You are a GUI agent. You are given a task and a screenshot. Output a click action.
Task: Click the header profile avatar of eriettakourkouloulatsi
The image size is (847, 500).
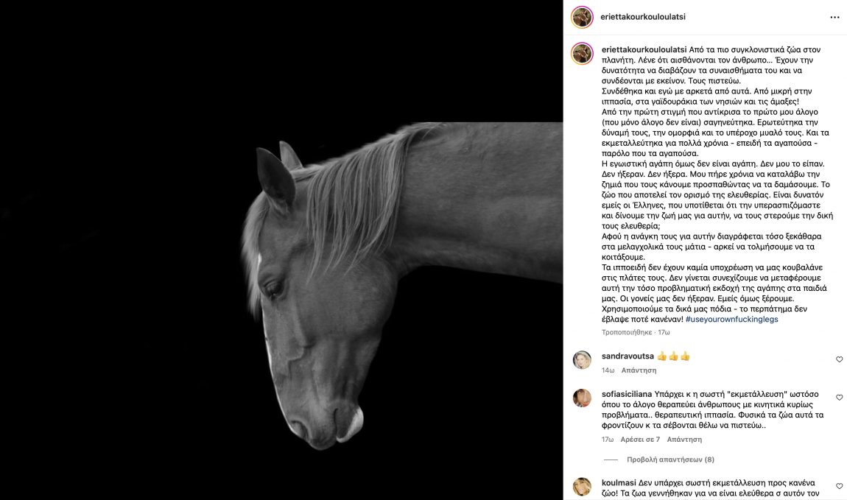pyautogui.click(x=582, y=17)
